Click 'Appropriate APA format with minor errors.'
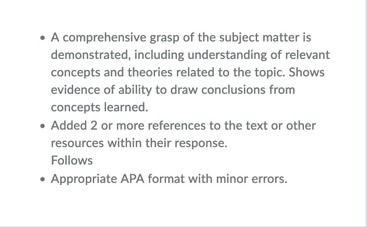The width and height of the screenshot is (367, 227). pyautogui.click(x=169, y=179)
